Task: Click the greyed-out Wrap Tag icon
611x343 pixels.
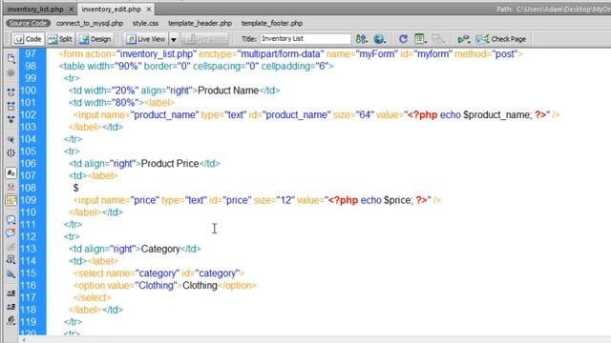Action: tap(11, 247)
